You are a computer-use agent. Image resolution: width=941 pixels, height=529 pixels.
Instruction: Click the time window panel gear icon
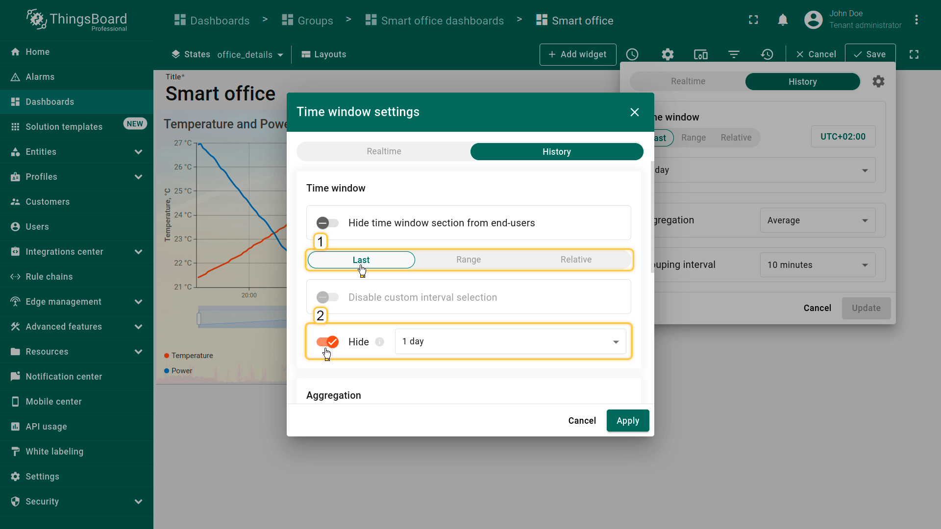[x=878, y=81]
